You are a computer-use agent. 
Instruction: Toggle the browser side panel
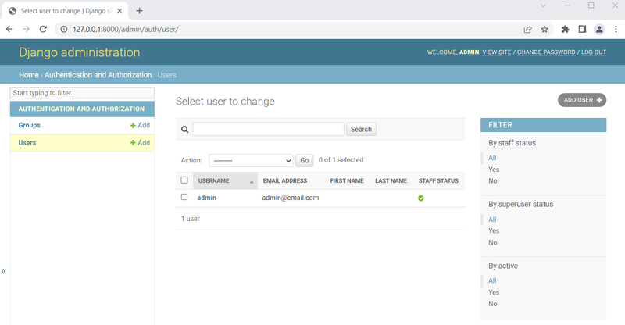(582, 29)
